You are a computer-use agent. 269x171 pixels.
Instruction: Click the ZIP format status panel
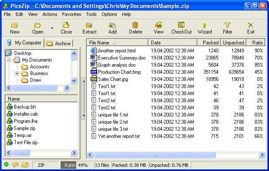click(46, 165)
